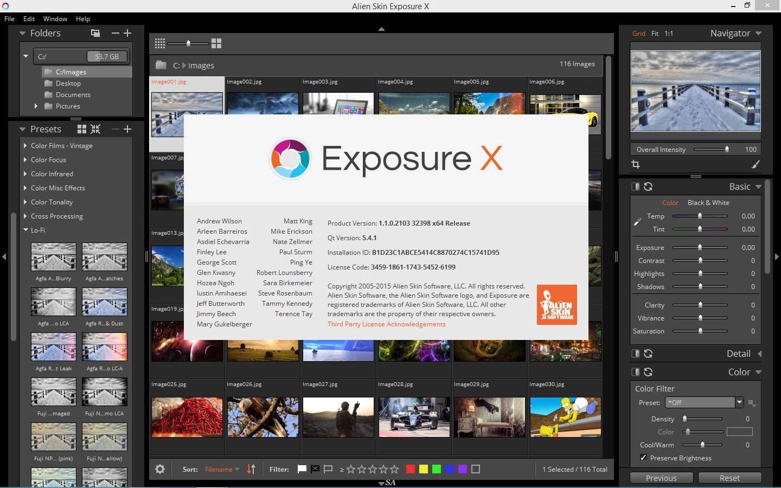
Task: Open the Color Filter preset list menu icon
Action: 752,403
